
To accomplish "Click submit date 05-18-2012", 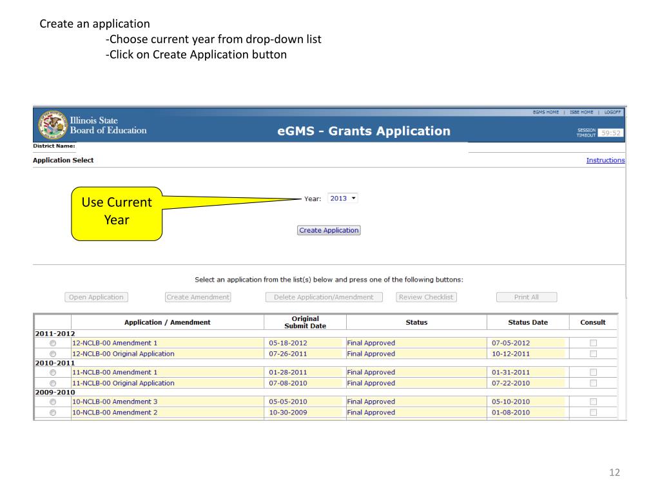I will tap(288, 343).
